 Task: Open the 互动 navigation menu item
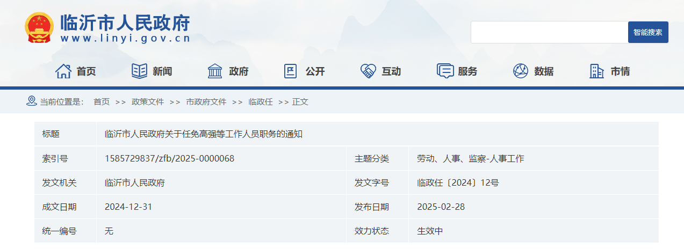pyautogui.click(x=391, y=71)
